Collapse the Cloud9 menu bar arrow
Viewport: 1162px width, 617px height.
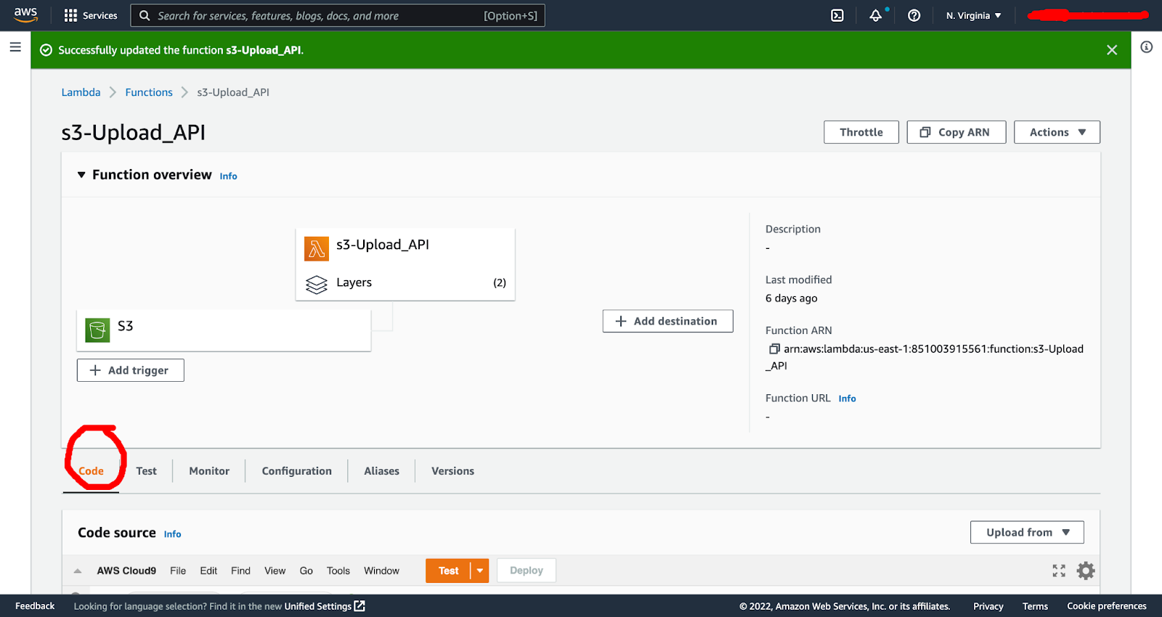coord(78,571)
